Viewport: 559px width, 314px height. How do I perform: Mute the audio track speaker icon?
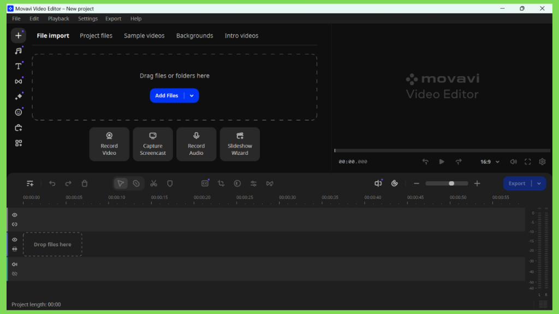[15, 264]
